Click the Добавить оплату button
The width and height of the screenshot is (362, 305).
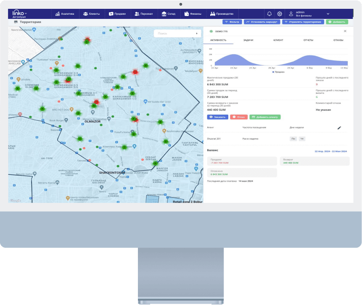tap(265, 117)
